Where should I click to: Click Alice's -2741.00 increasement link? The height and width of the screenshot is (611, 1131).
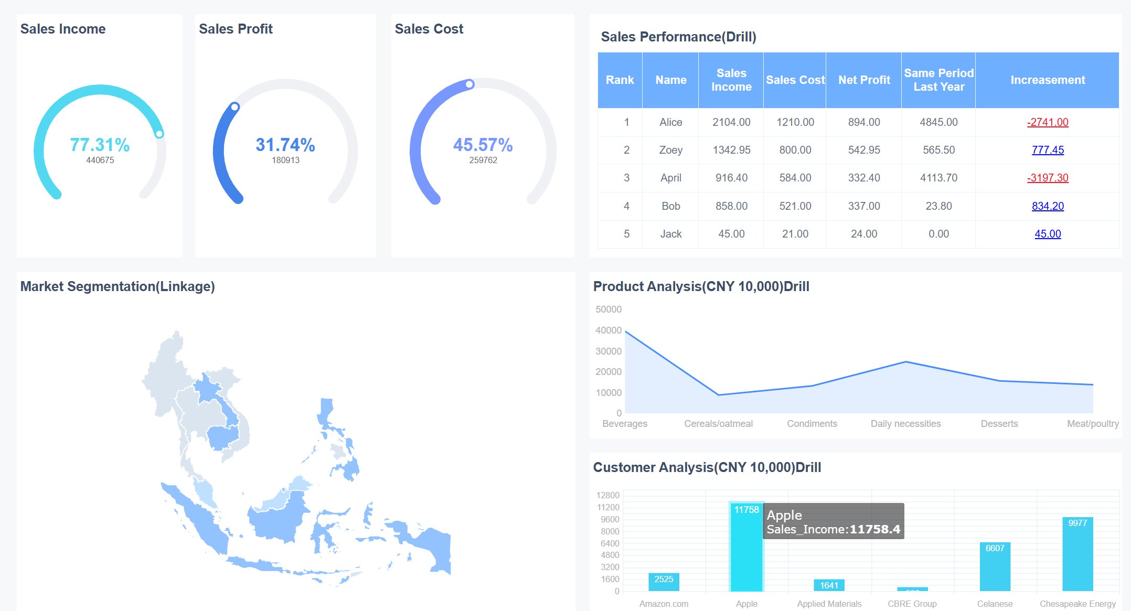click(x=1047, y=122)
